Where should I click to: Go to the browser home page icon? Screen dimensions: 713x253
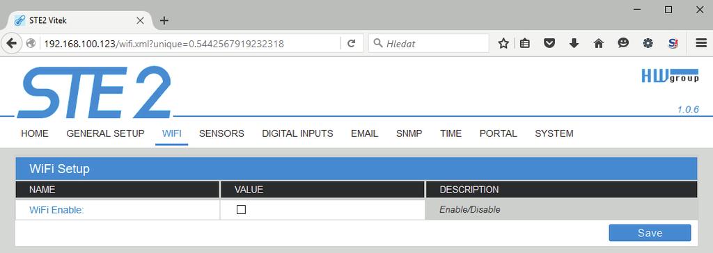[x=599, y=44]
